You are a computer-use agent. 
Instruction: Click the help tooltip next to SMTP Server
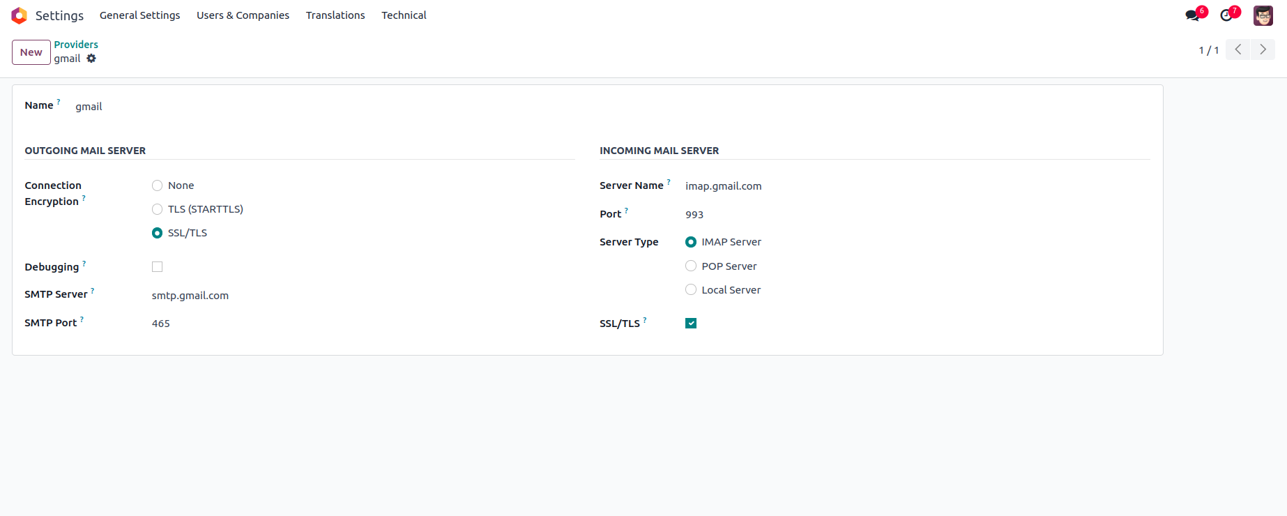tap(93, 291)
